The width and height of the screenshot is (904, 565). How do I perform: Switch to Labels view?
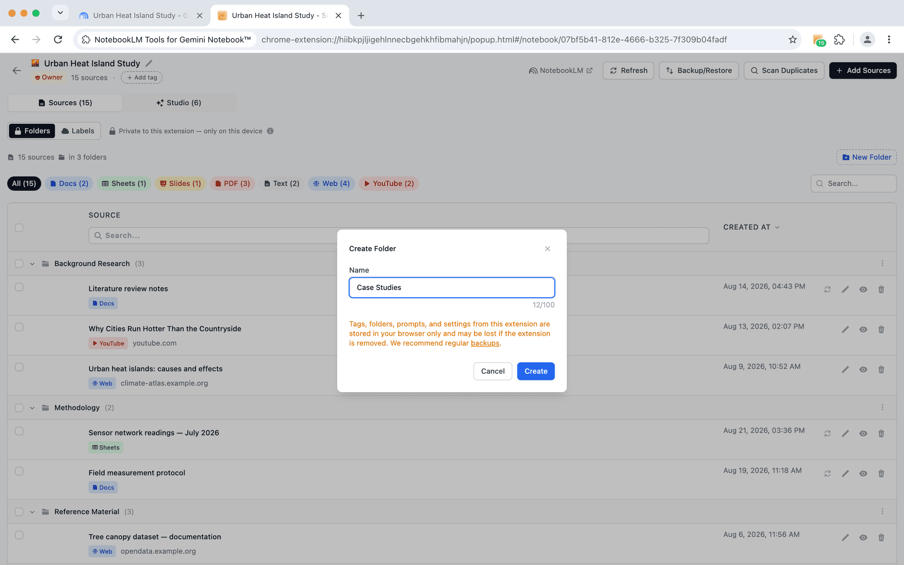[78, 131]
